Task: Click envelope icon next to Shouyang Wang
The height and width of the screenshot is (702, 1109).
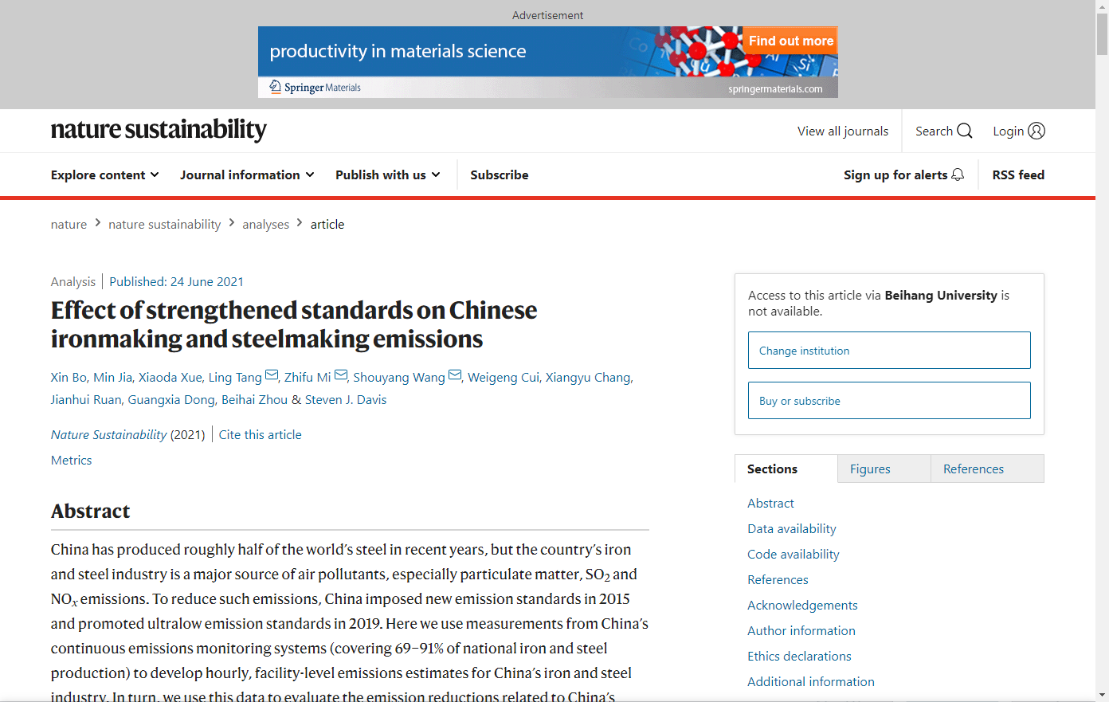Action: click(x=455, y=375)
